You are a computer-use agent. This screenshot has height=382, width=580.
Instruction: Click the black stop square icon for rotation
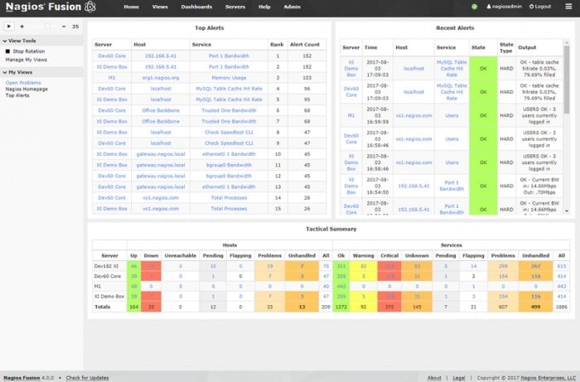pyautogui.click(x=7, y=51)
